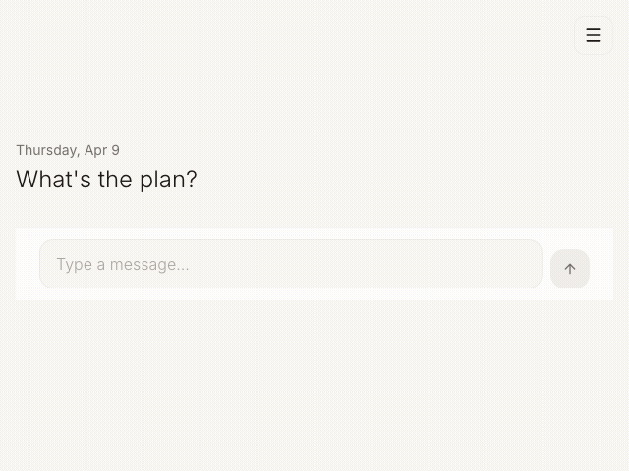This screenshot has height=471, width=629.
Task: Open the hamburger menu
Action: (x=594, y=35)
